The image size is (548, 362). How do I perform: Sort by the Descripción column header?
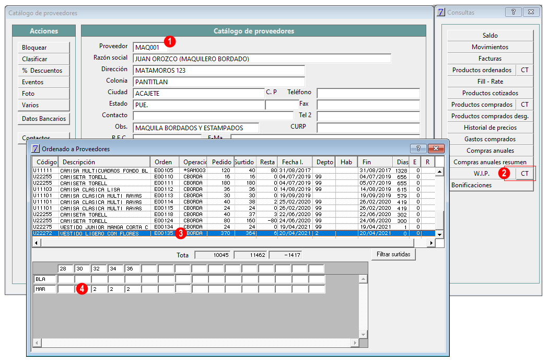(103, 162)
